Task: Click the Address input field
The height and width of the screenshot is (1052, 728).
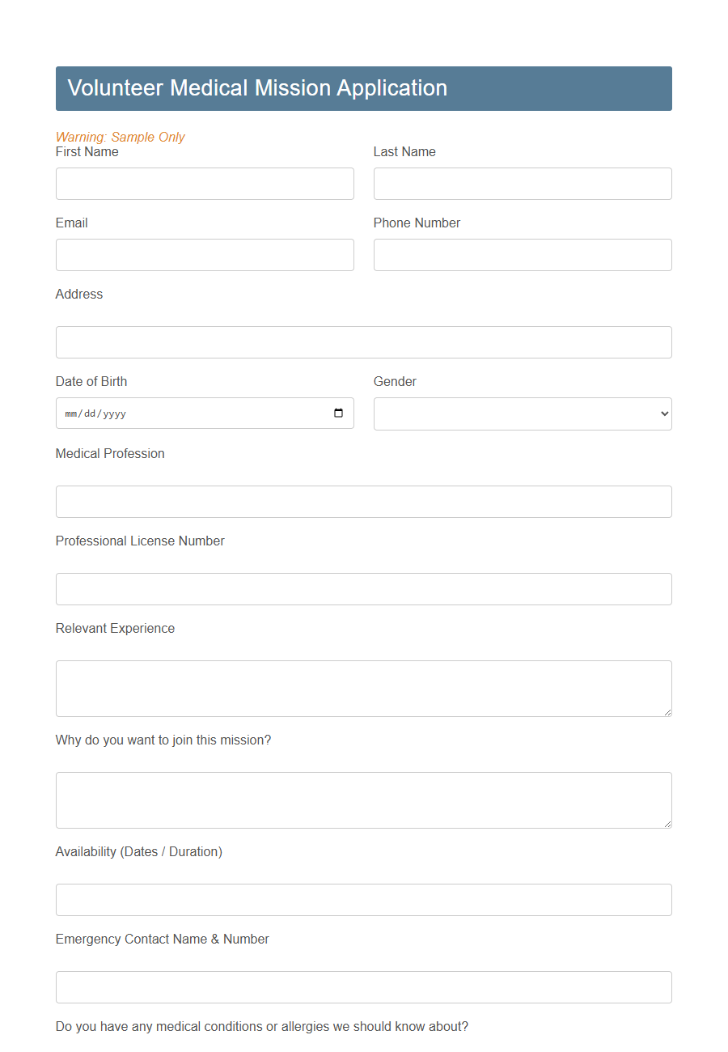Action: click(363, 341)
